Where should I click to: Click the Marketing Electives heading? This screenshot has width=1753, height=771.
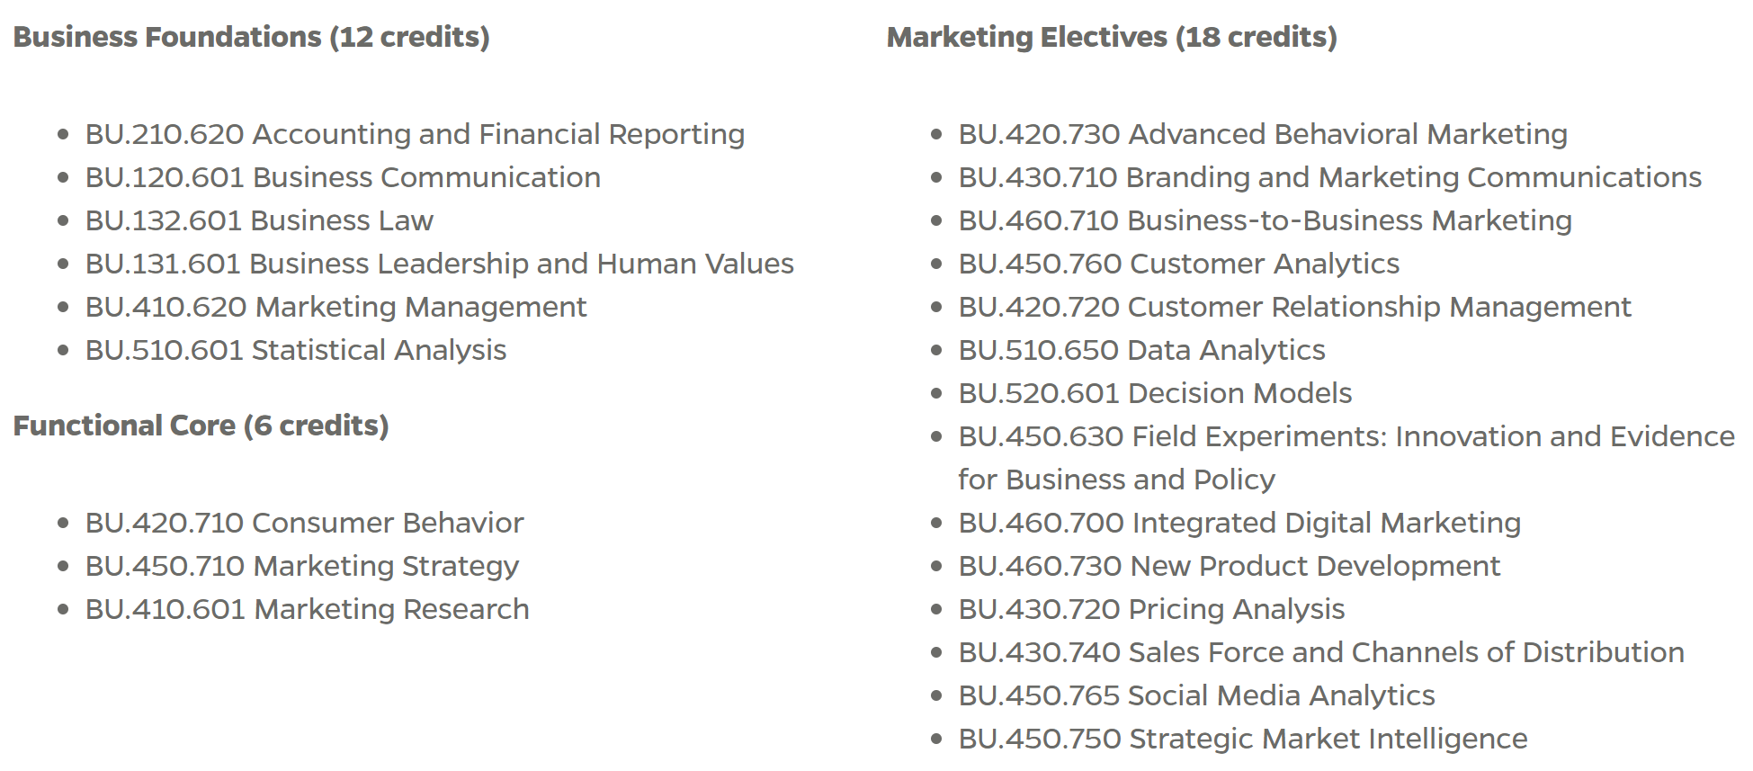tap(1111, 37)
